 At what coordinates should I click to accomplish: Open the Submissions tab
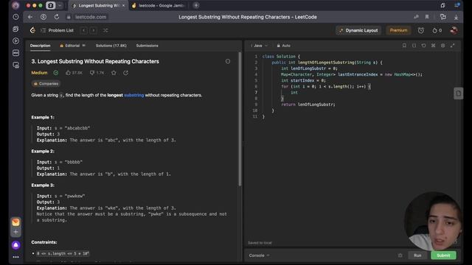147,46
